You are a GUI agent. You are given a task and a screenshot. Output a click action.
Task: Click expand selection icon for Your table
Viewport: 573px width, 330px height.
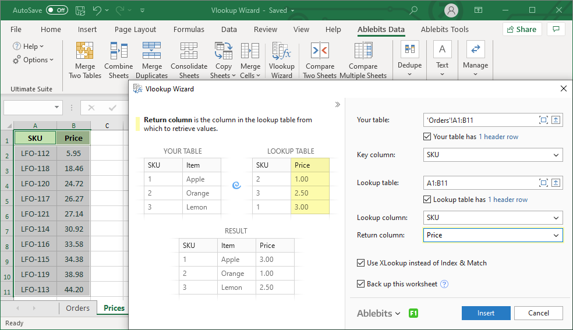543,120
